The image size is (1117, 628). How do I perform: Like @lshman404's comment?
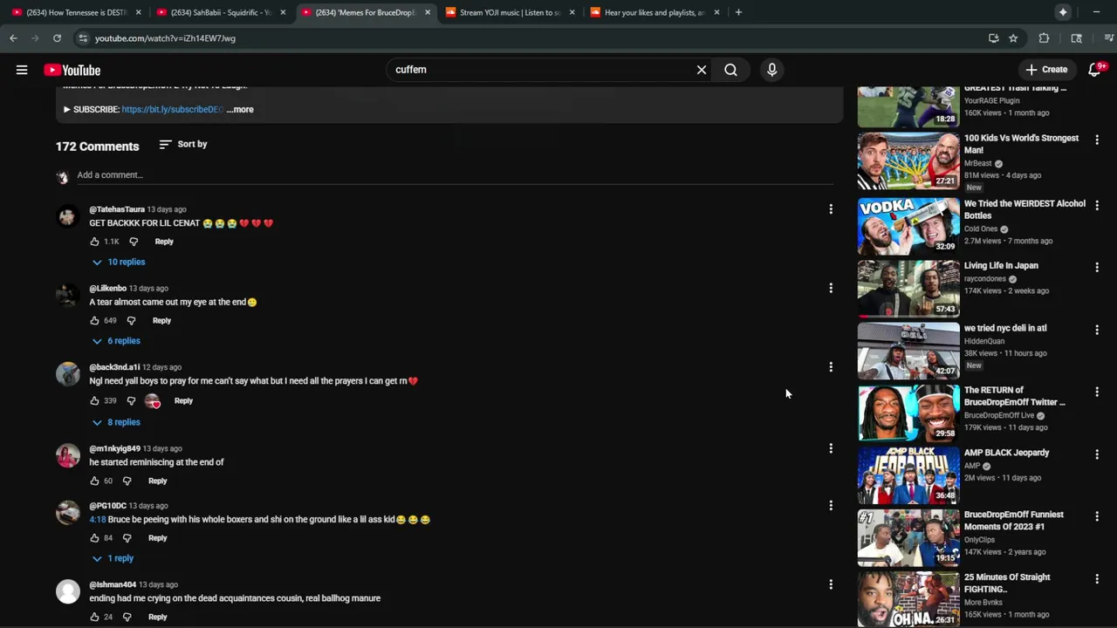click(x=94, y=617)
